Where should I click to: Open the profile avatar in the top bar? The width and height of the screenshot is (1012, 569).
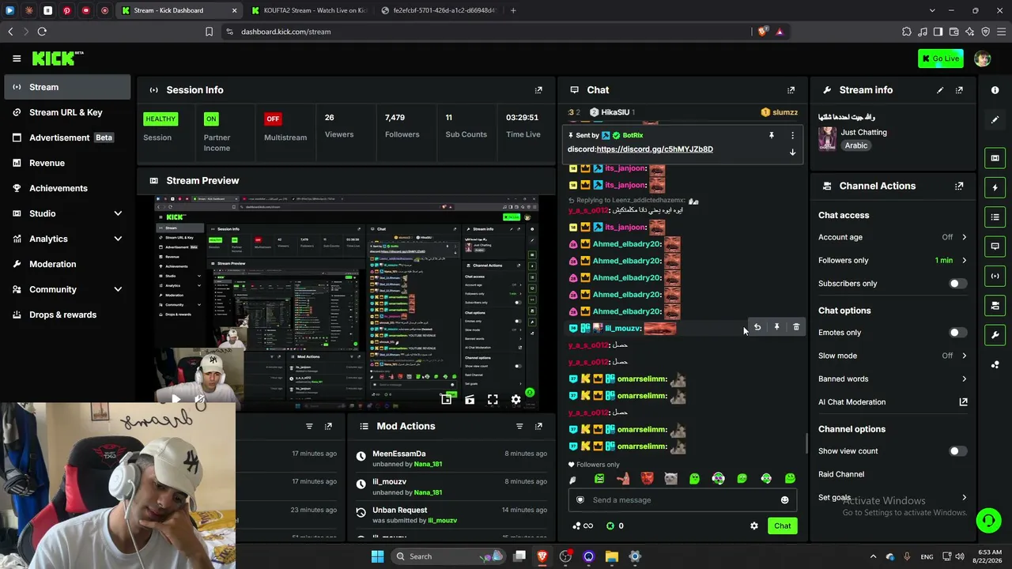[x=982, y=58]
